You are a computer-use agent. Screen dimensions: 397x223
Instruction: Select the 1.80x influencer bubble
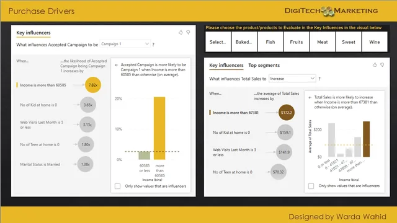86,144
